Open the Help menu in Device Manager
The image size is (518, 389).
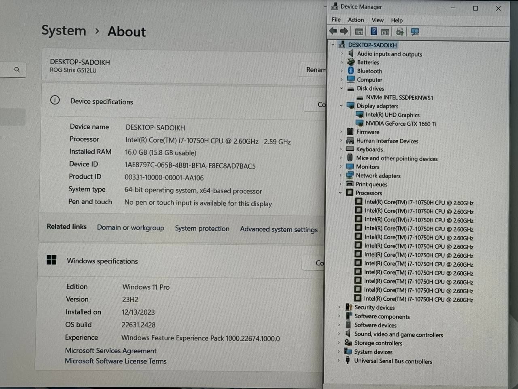397,20
